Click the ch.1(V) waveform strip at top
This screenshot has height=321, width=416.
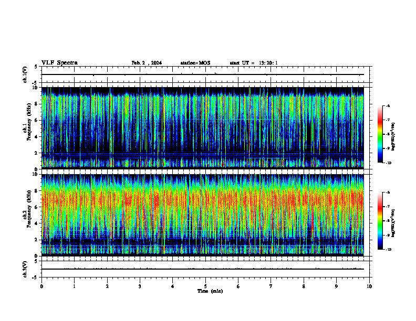pos(205,74)
